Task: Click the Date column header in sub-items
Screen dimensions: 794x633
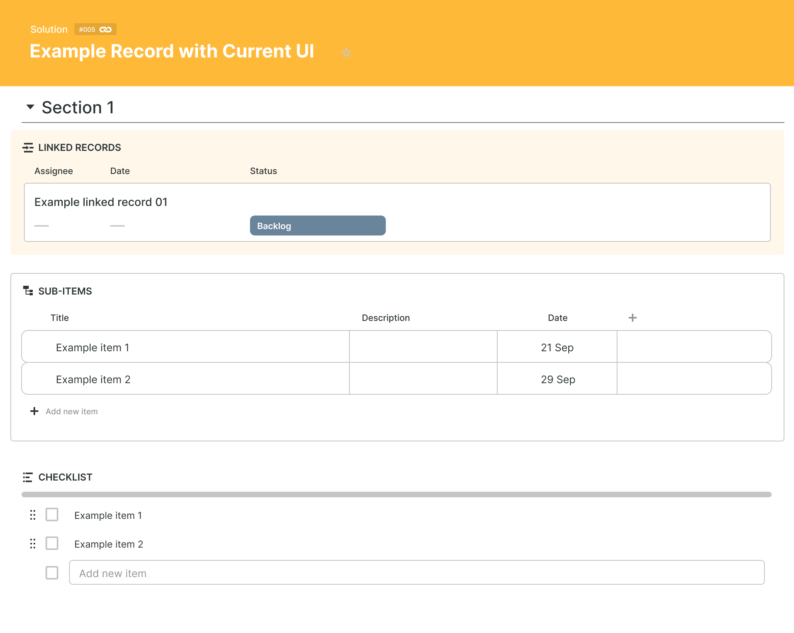Action: (558, 318)
